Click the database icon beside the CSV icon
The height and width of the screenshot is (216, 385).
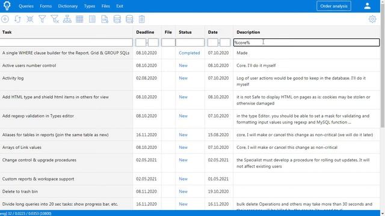[117, 19]
